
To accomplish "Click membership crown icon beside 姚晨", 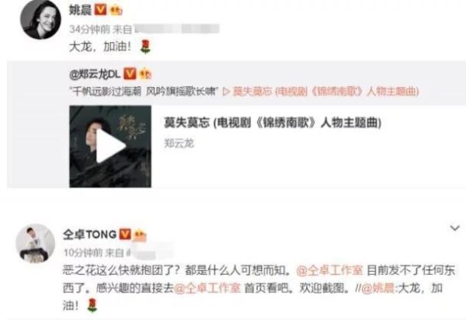I will [x=116, y=10].
